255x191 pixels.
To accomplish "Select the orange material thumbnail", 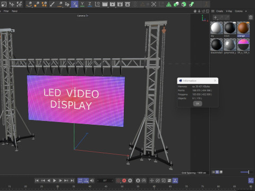I will (243, 28).
